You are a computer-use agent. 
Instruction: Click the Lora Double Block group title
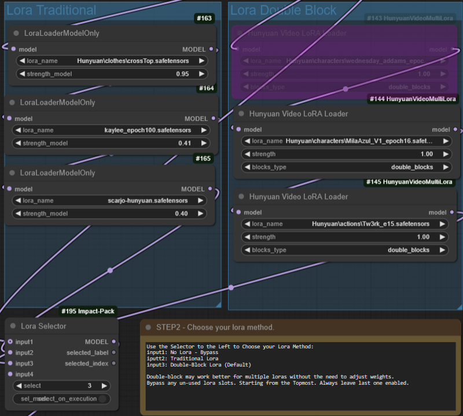(x=283, y=10)
